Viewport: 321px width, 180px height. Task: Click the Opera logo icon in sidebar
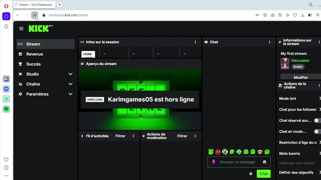pos(6,6)
